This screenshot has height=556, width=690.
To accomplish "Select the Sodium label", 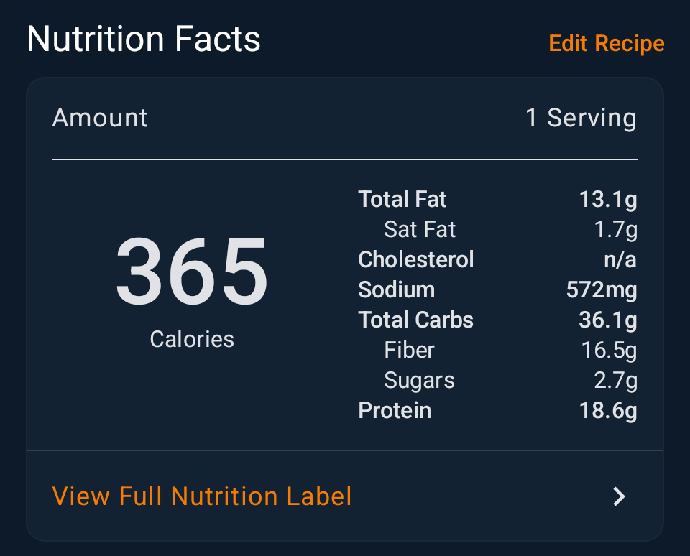I will 397,290.
